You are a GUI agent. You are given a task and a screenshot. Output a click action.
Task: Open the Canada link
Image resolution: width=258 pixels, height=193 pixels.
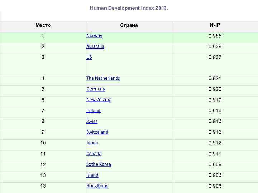click(x=94, y=154)
